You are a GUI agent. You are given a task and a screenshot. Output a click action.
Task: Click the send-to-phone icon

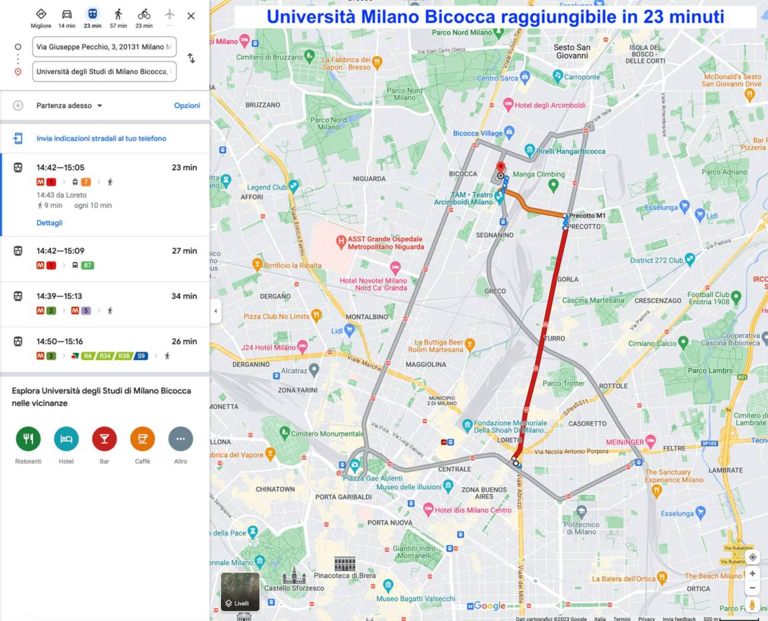18,138
